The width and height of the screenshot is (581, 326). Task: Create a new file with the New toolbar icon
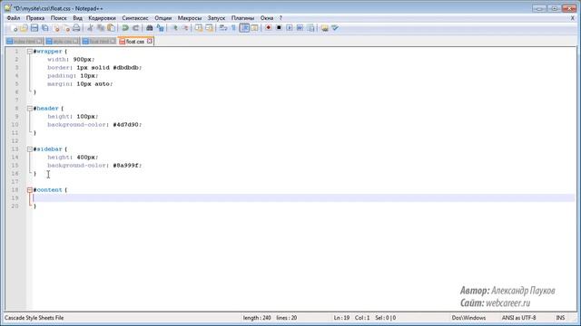[14, 28]
